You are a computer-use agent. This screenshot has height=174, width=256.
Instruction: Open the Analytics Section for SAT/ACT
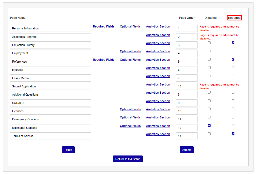click(158, 101)
